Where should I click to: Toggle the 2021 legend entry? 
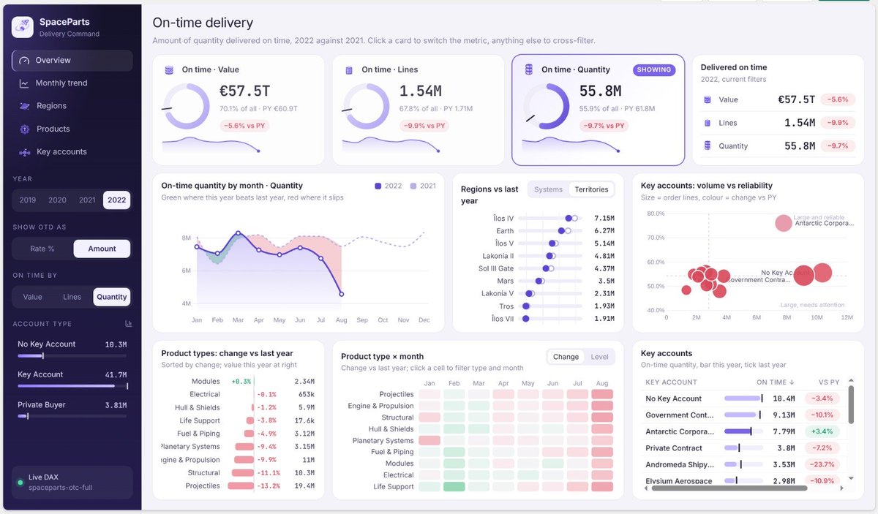click(423, 186)
